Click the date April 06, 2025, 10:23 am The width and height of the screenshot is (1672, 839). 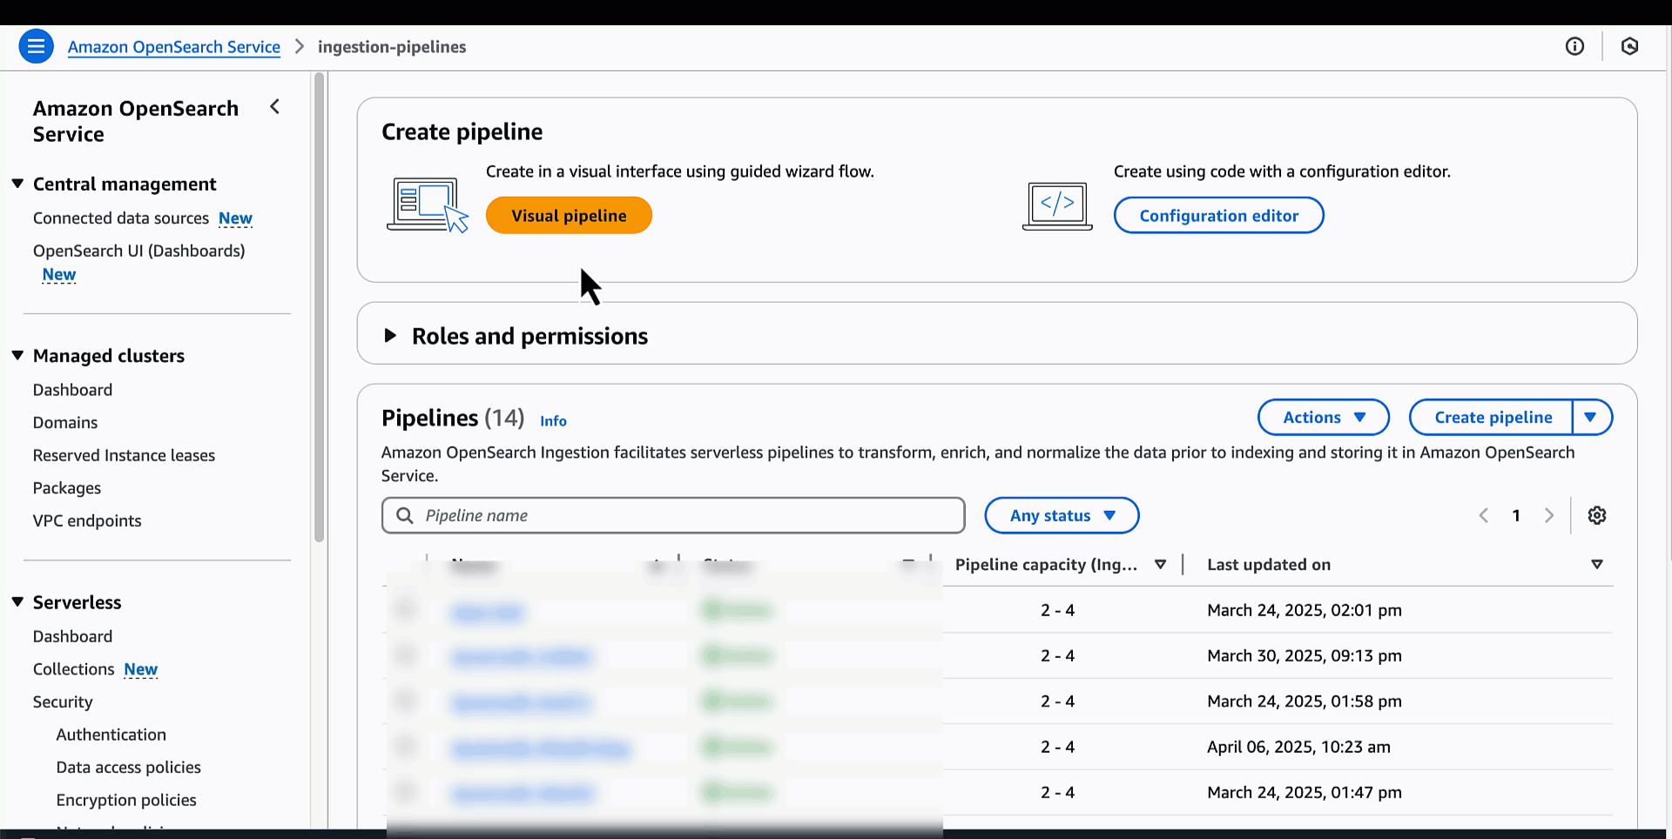(1298, 747)
